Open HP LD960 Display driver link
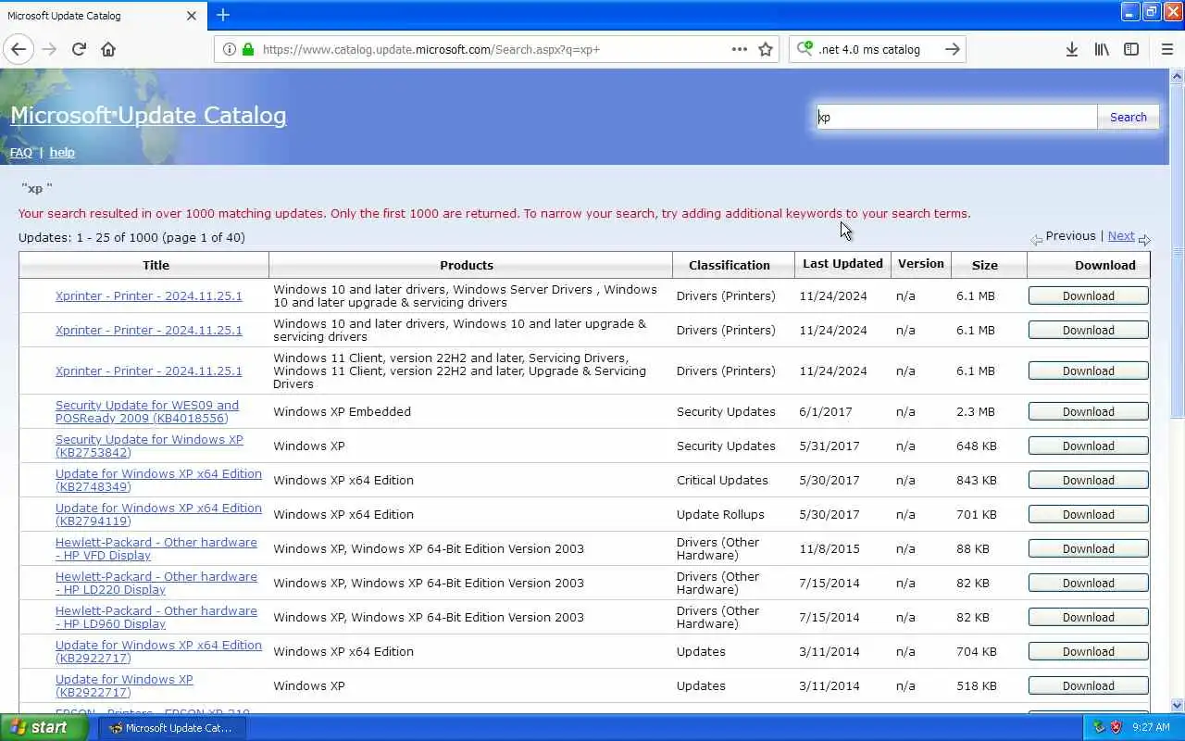Image resolution: width=1185 pixels, height=741 pixels. click(x=156, y=617)
